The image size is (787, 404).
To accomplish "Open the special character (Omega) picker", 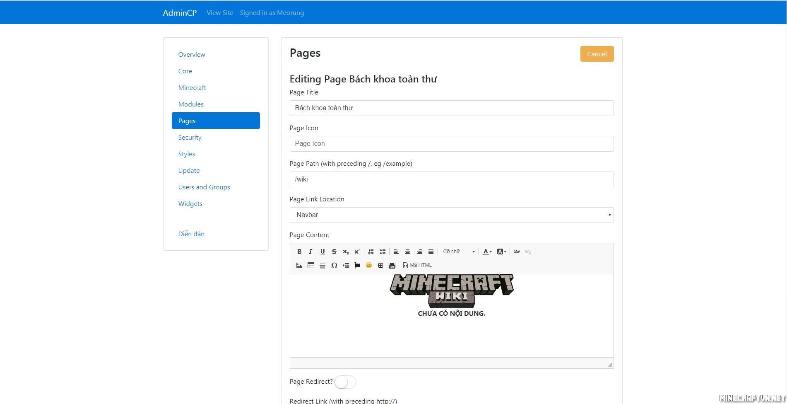I will coord(334,265).
